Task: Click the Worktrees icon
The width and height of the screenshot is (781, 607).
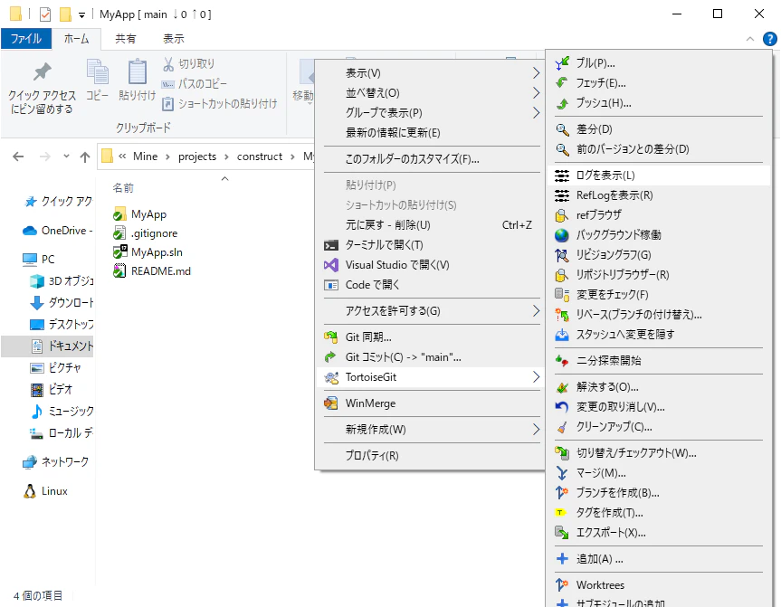Action: [562, 585]
